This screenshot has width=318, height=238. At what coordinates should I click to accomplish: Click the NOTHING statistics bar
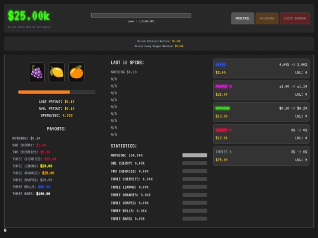pos(195,155)
